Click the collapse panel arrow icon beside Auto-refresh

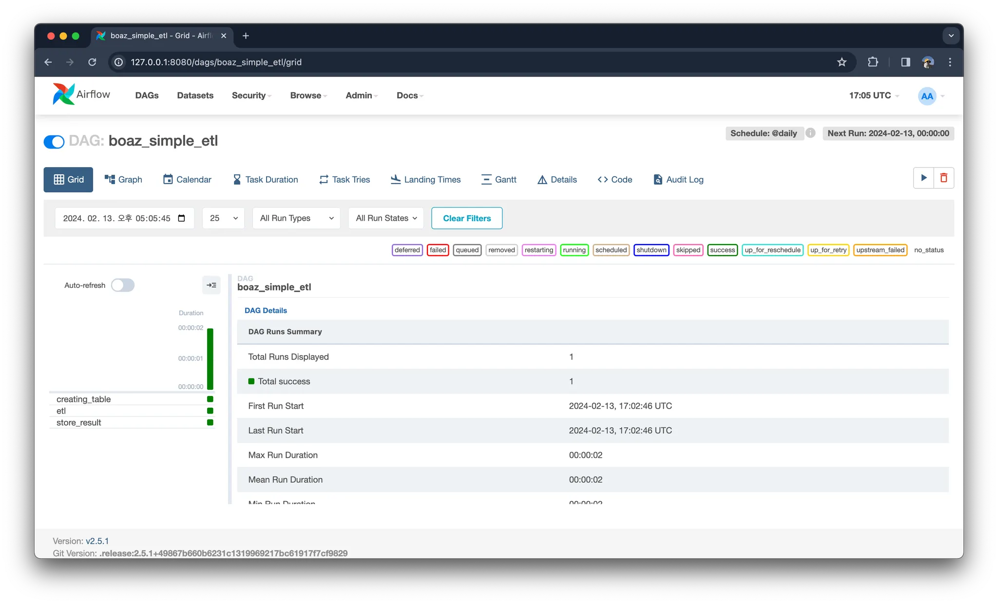tap(211, 285)
